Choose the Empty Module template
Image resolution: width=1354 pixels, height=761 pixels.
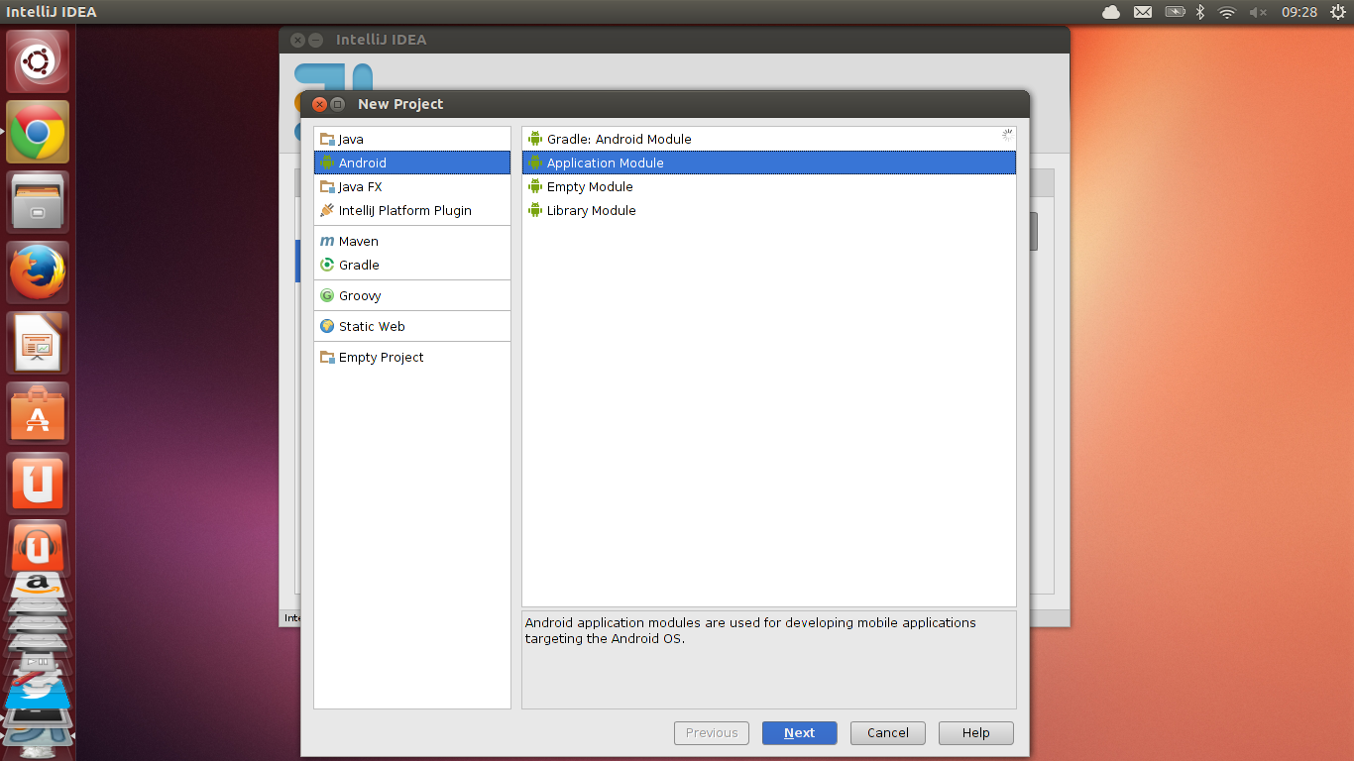[769, 186]
